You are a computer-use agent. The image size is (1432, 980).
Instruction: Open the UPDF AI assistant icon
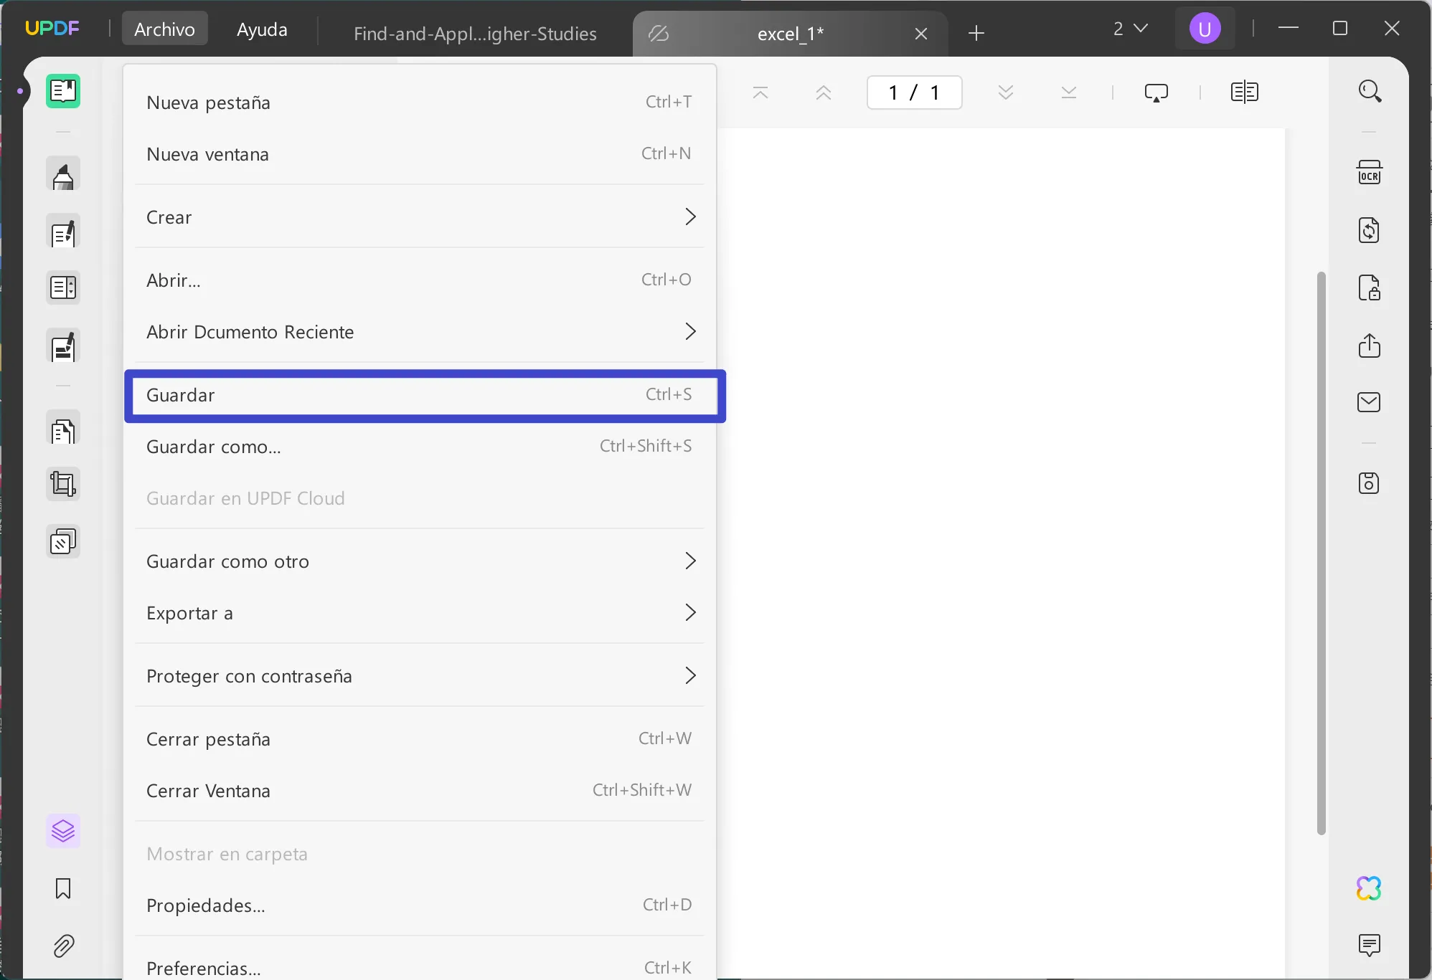1370,888
